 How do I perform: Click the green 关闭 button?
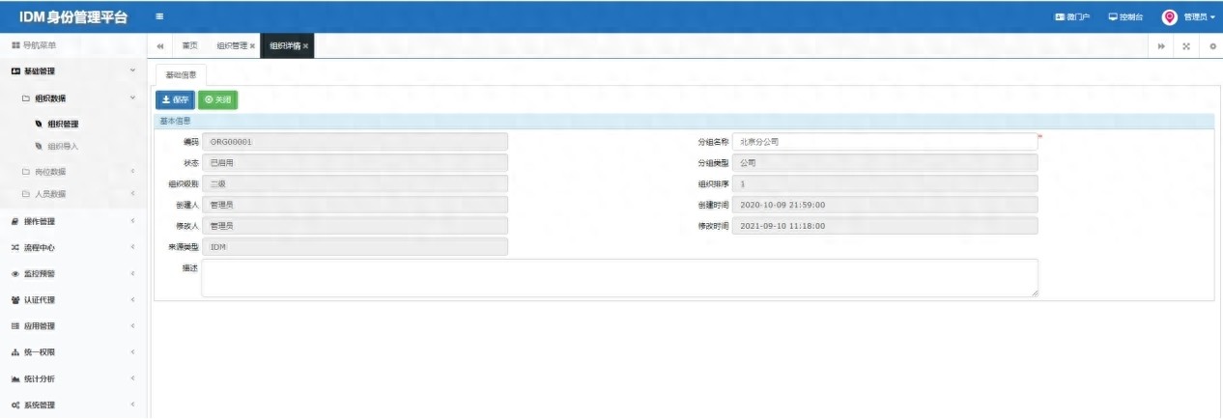[x=217, y=99]
